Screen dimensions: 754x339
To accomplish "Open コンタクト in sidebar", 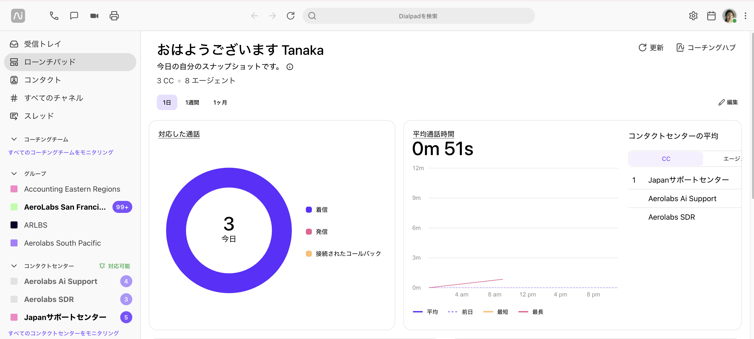I will click(x=70, y=80).
